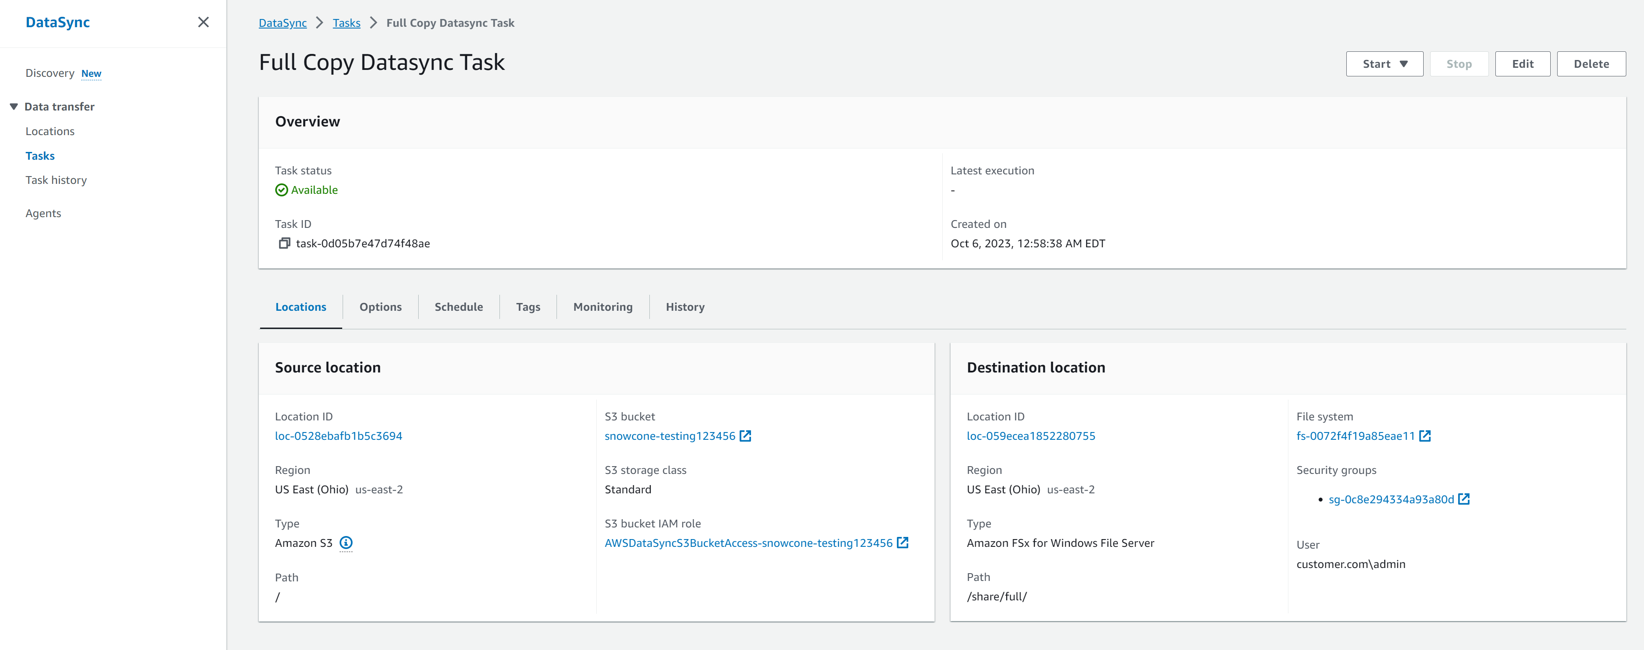Open snowcone-testing123456 bucket via external link icon
The image size is (1644, 650).
746,436
